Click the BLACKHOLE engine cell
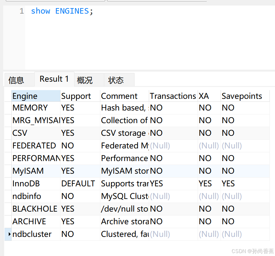The width and height of the screenshot is (275, 256). (36, 209)
